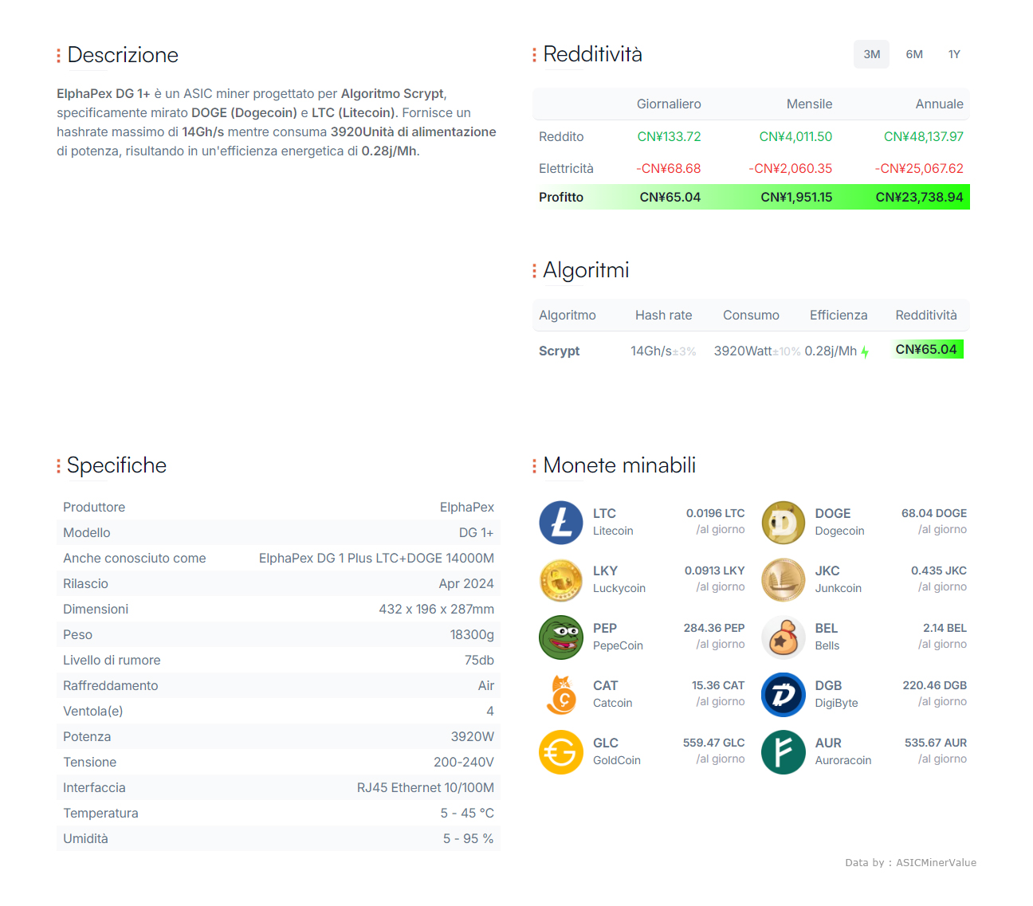Open the GLC coin name link
Image resolution: width=1033 pixels, height=906 pixels.
click(605, 743)
